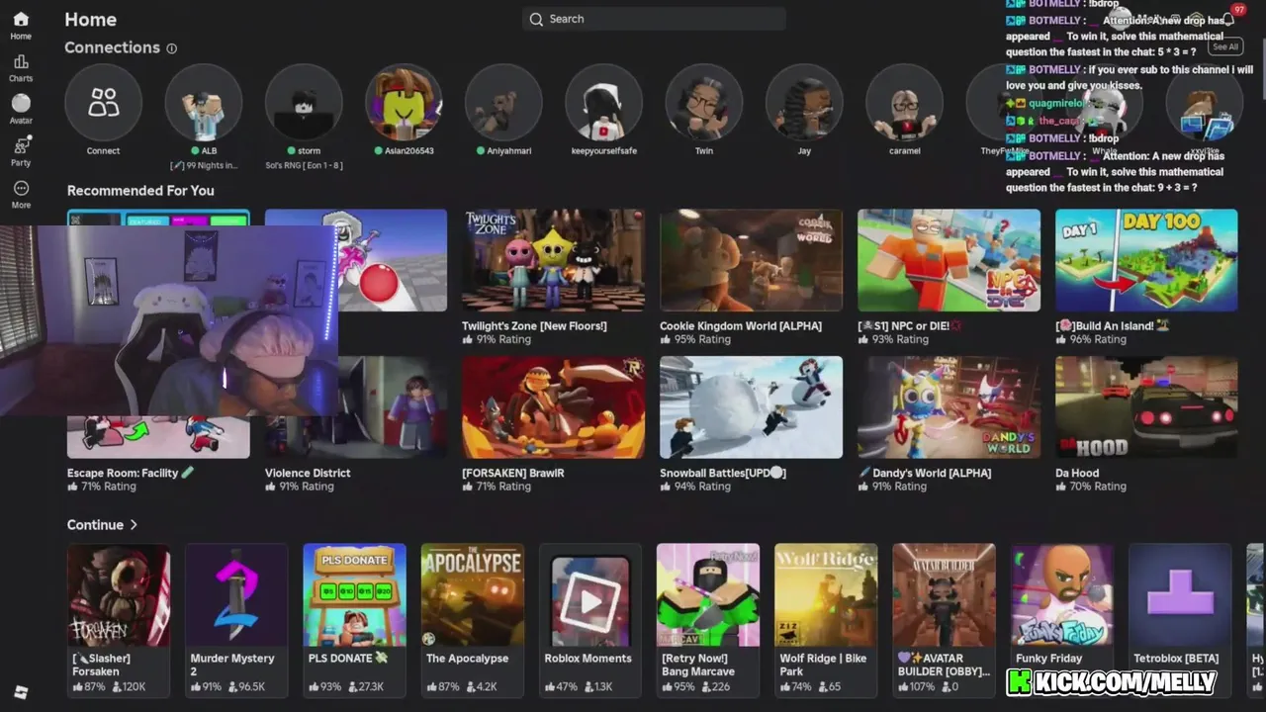
Task: Click the Connections info icon
Action: (x=172, y=48)
